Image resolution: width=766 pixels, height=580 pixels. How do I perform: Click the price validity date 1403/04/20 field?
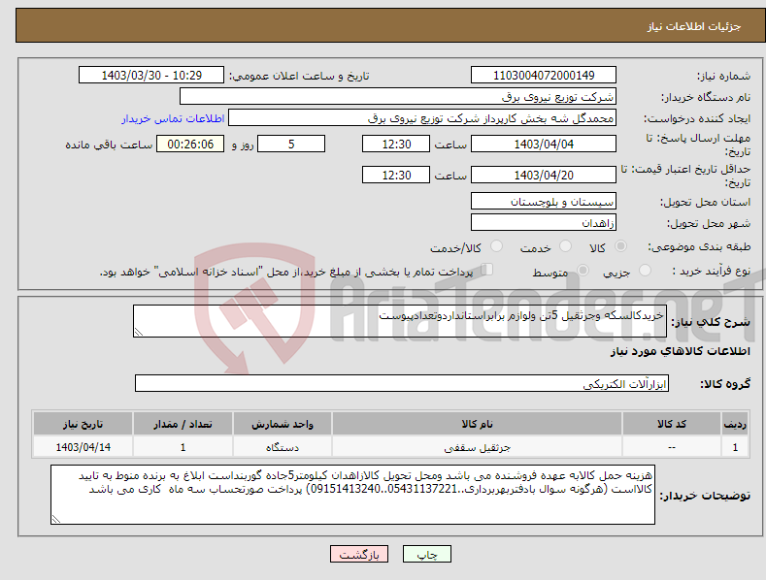coord(544,175)
